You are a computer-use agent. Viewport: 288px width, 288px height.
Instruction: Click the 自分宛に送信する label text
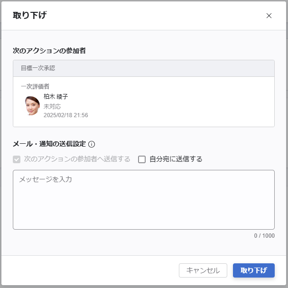point(176,159)
